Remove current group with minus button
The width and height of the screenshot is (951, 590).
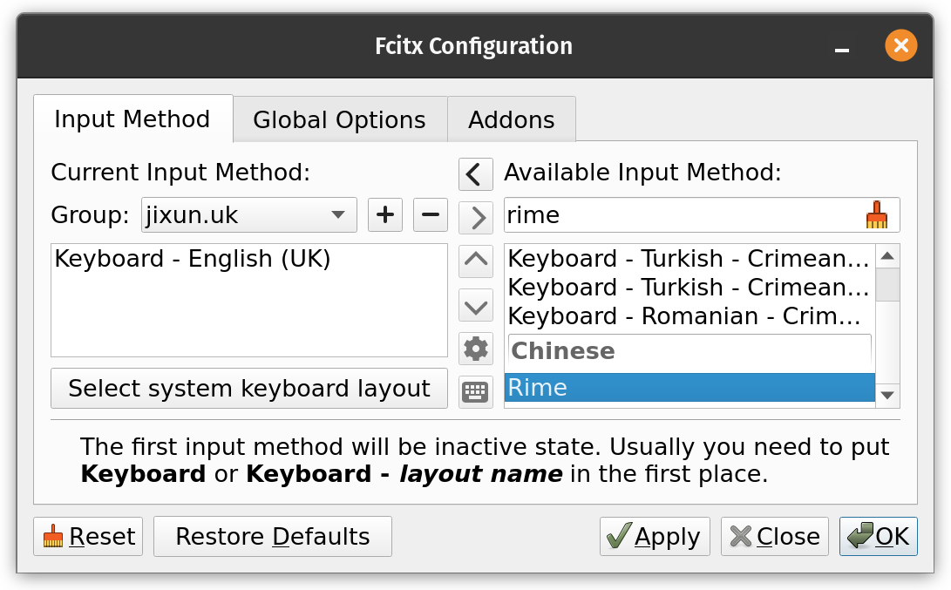click(x=430, y=215)
